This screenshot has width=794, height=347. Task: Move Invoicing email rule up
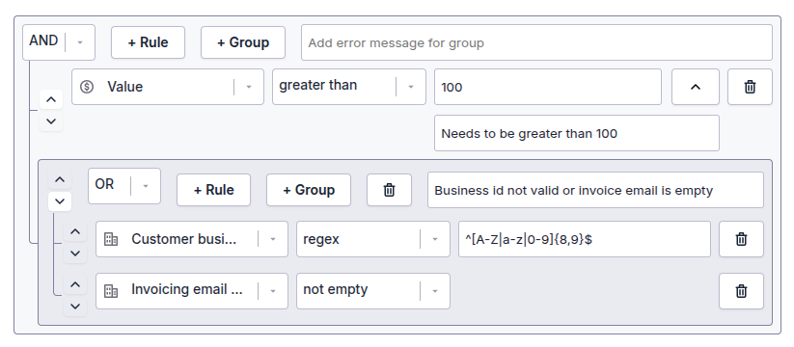tap(75, 284)
